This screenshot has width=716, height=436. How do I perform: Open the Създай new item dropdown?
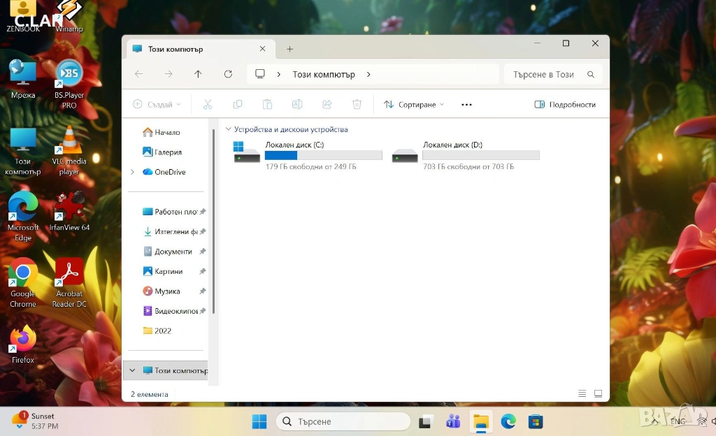point(157,105)
